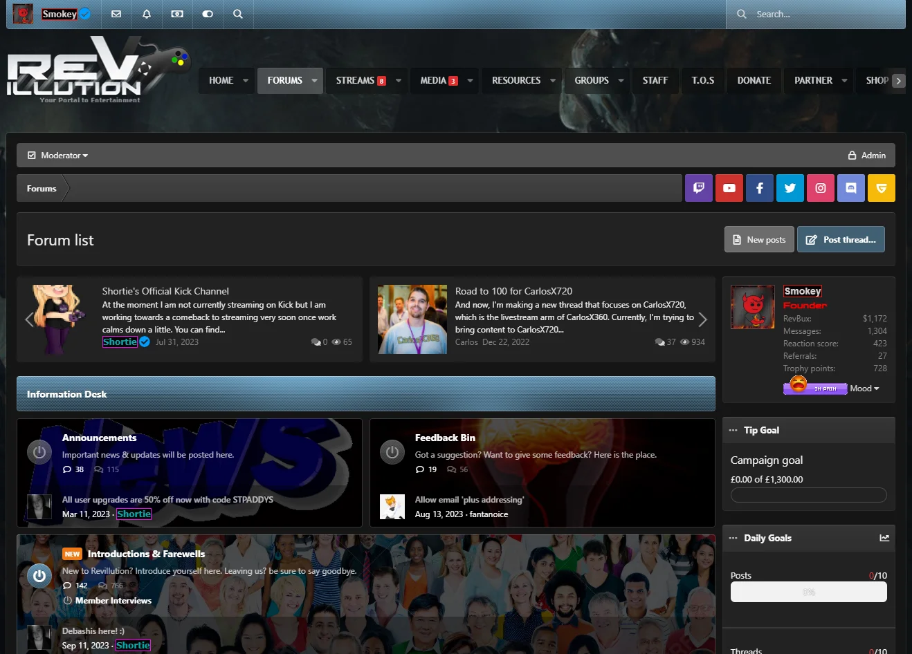Open the Instagram social icon
This screenshot has width=912, height=654.
[821, 188]
